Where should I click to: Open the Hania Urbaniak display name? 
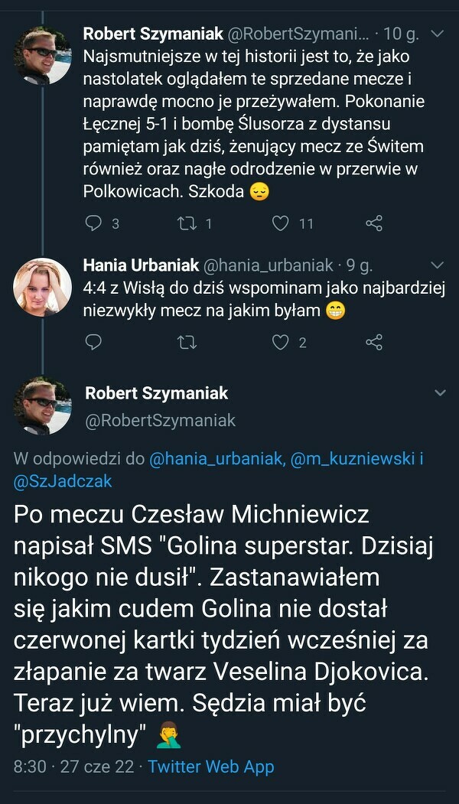pyautogui.click(x=139, y=265)
